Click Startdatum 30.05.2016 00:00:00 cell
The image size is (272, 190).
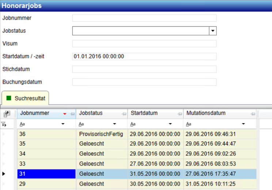point(155,184)
